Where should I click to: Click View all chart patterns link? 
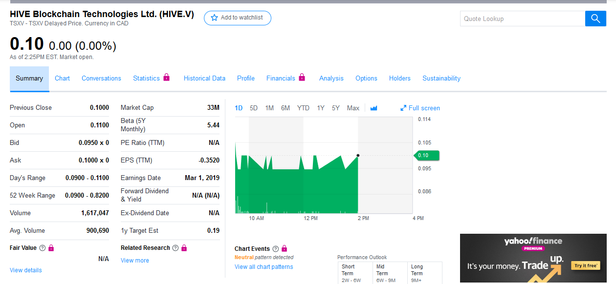(264, 266)
